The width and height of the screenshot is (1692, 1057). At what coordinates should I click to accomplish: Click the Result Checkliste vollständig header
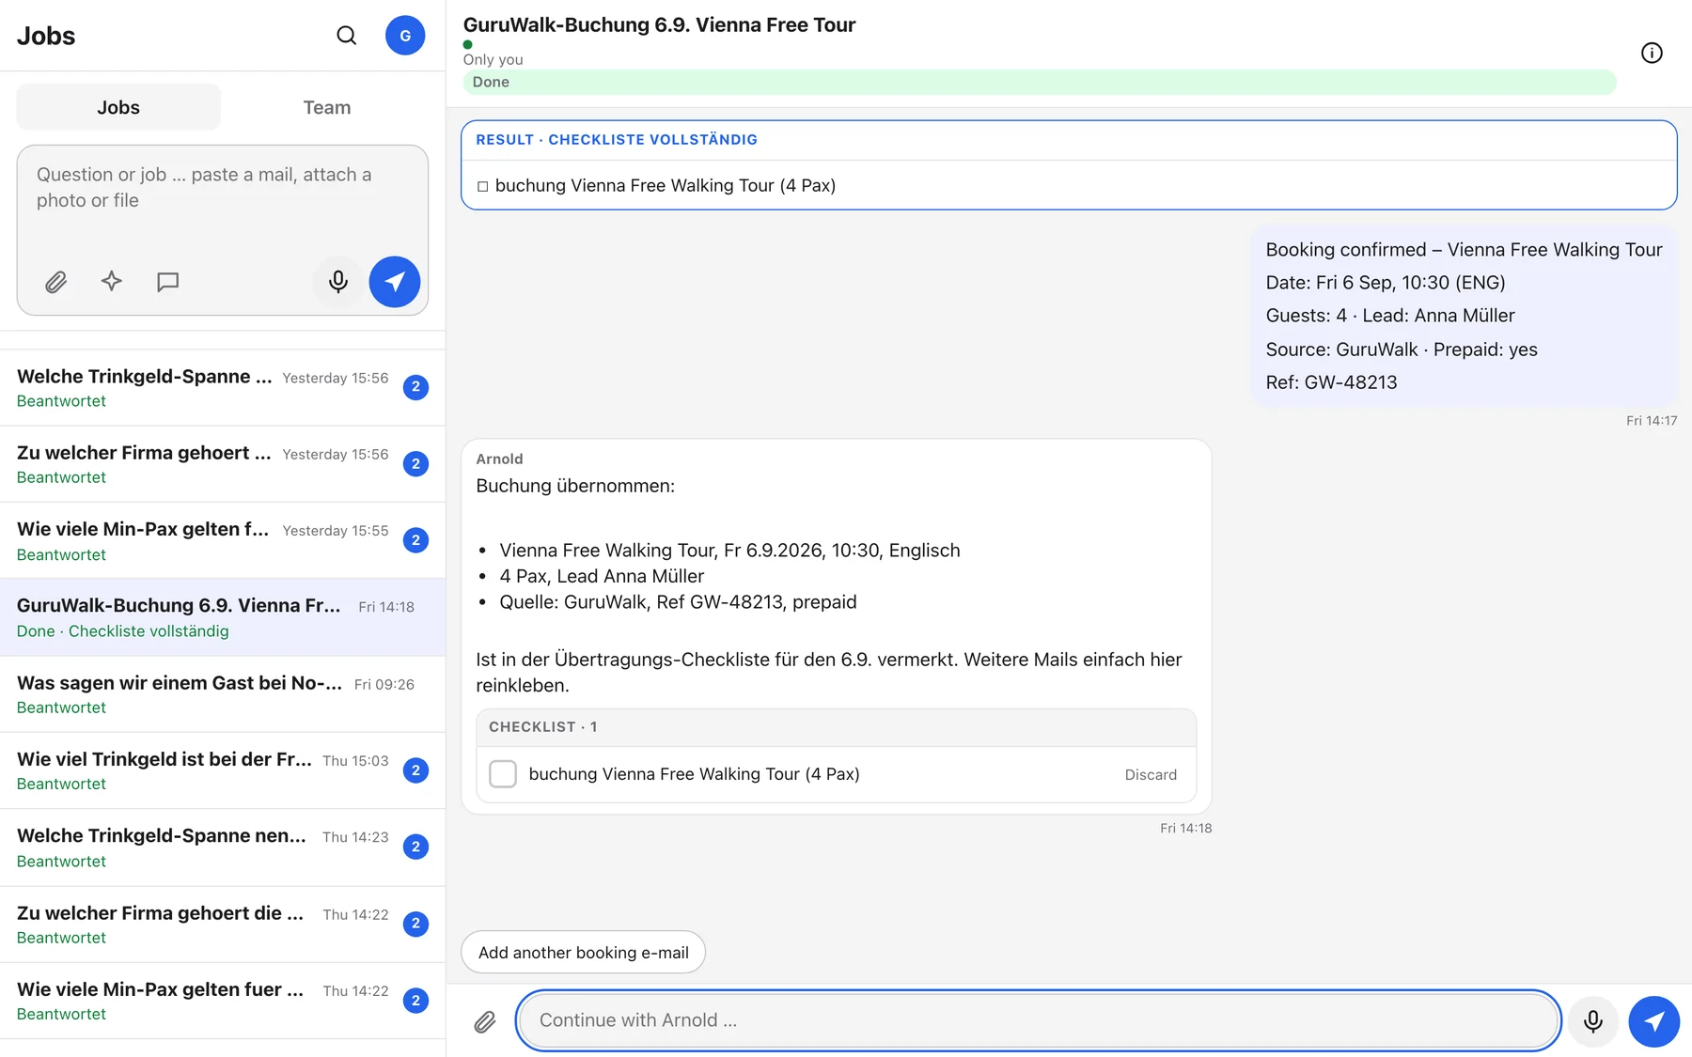pyautogui.click(x=617, y=140)
